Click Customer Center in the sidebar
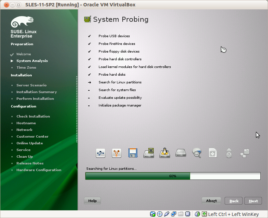This screenshot has width=268, height=218. click(x=32, y=137)
